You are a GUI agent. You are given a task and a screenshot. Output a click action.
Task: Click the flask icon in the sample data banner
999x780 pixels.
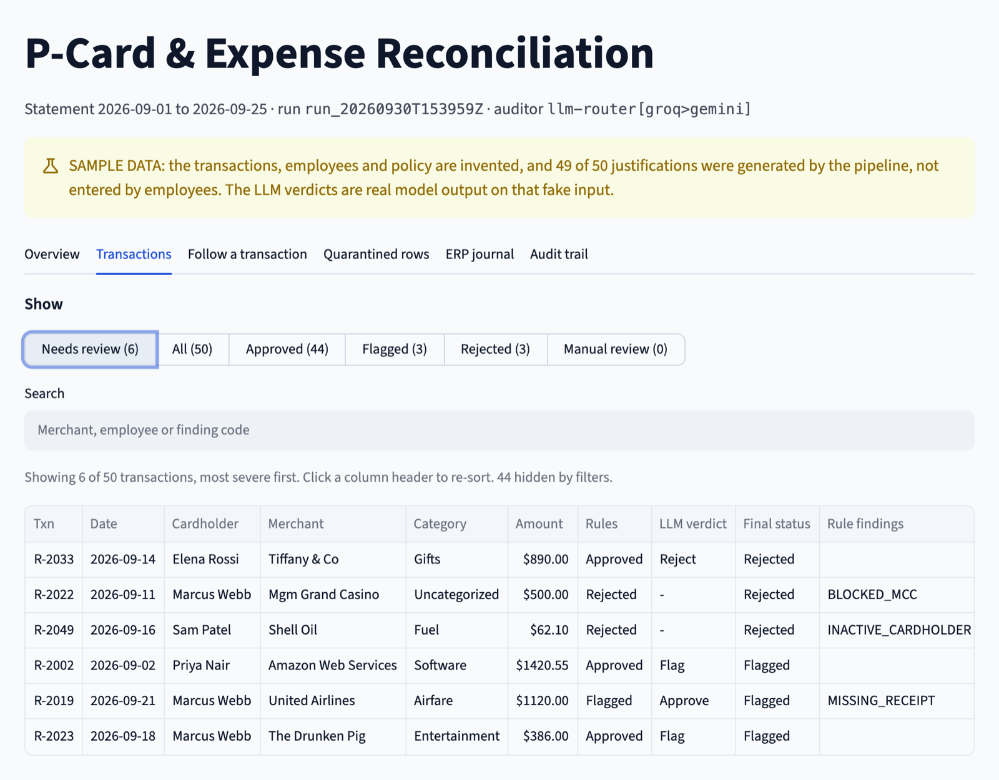51,166
